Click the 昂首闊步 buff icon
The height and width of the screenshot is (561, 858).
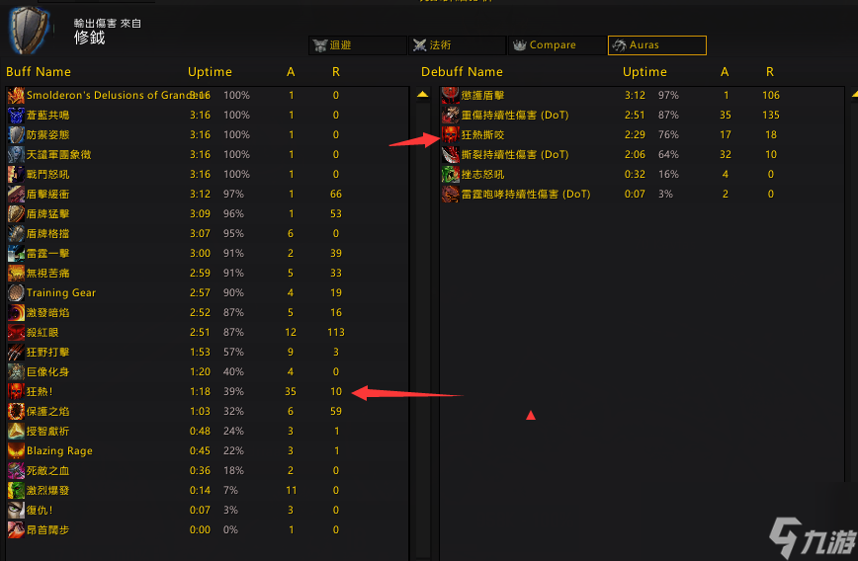16,529
